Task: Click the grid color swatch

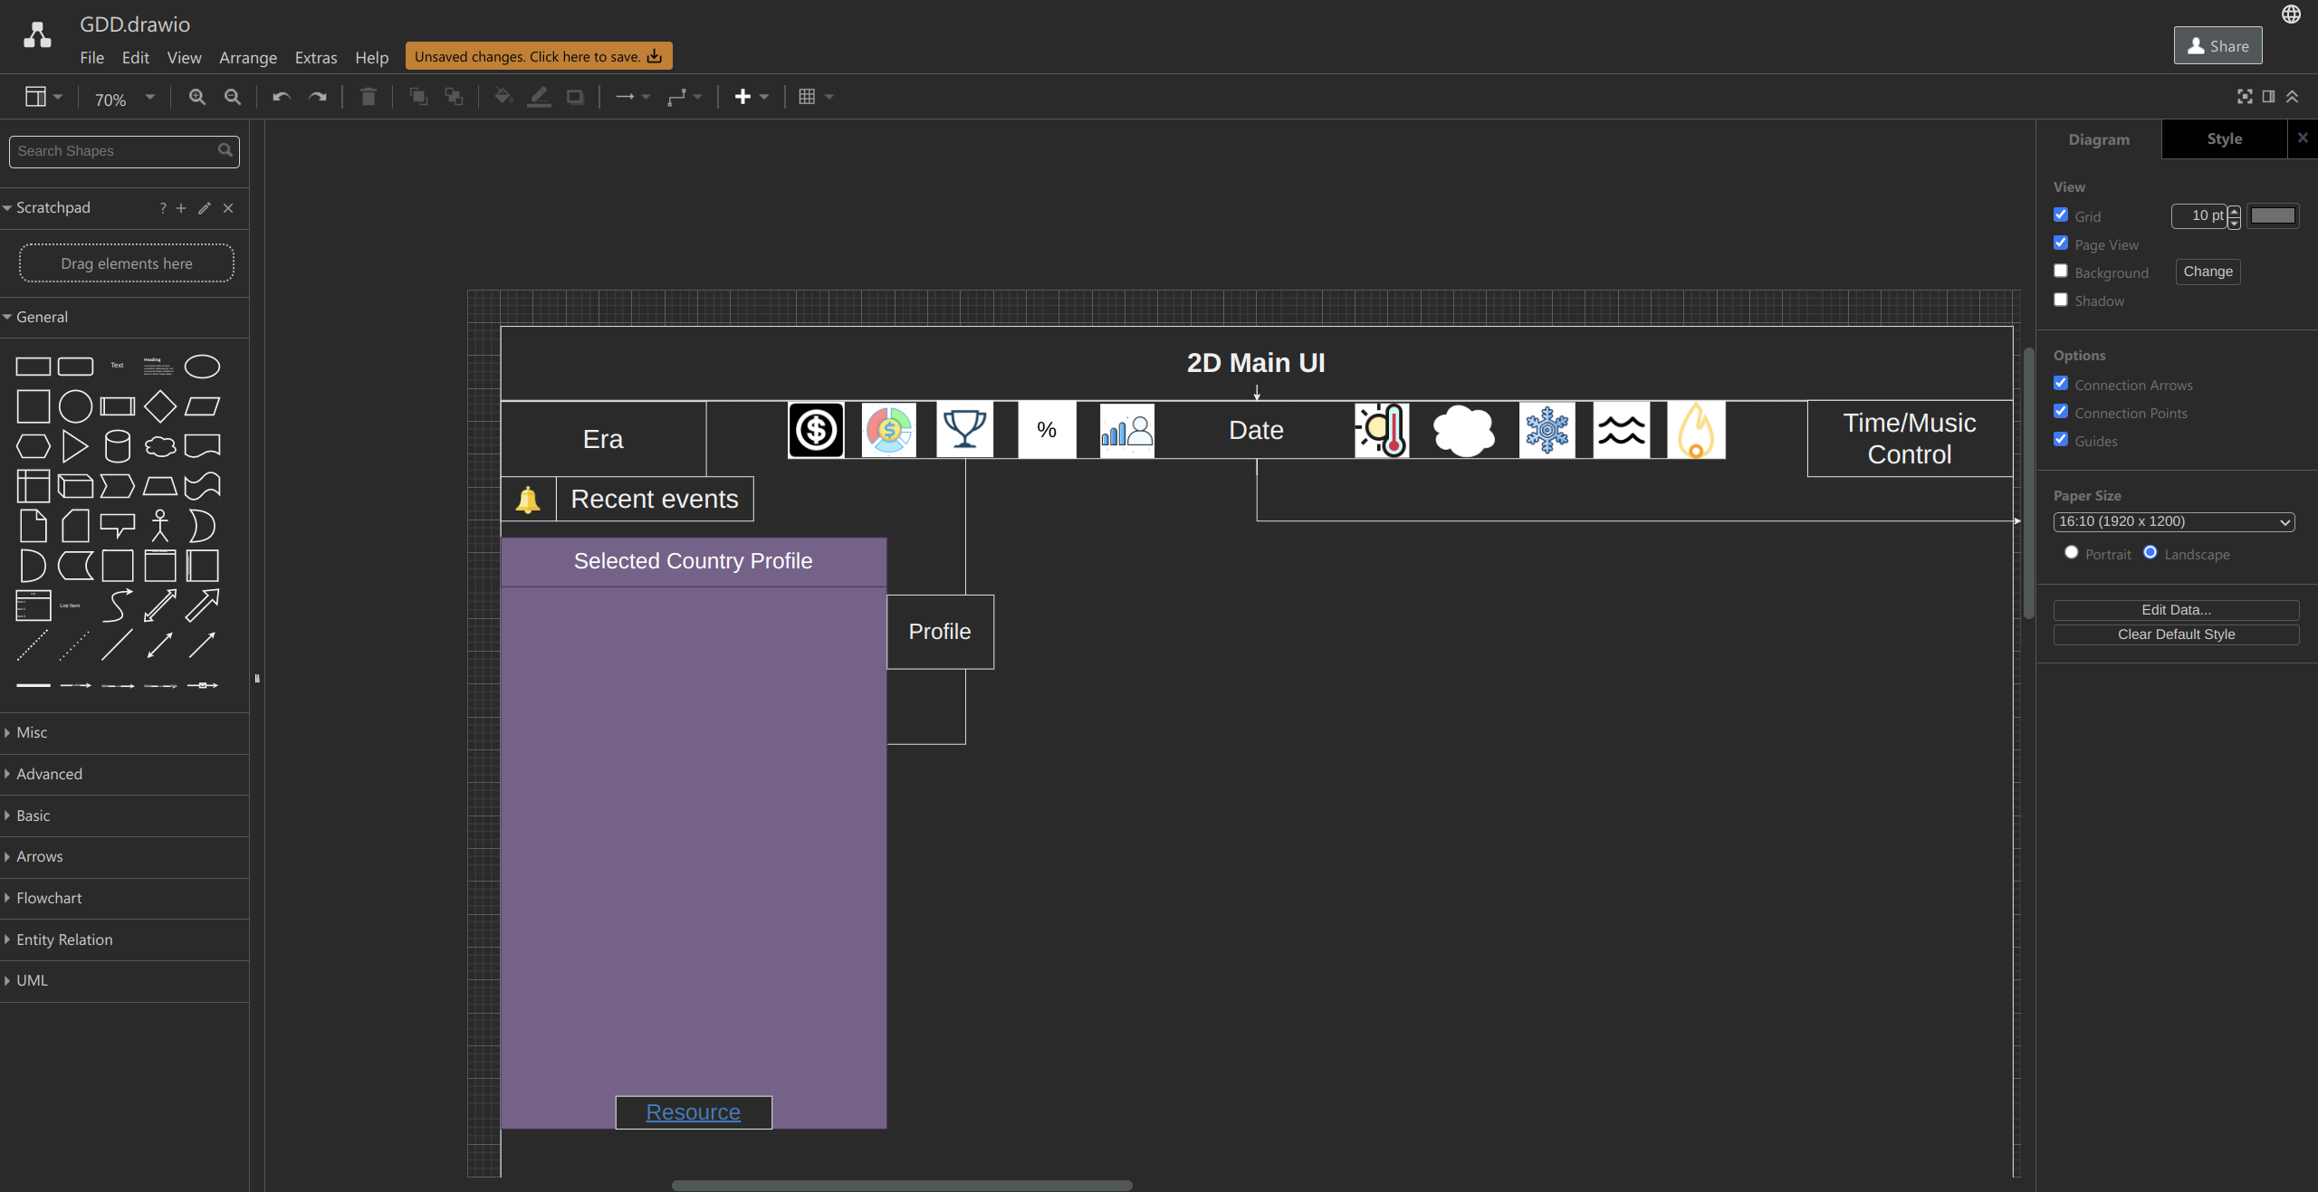Action: click(x=2274, y=215)
